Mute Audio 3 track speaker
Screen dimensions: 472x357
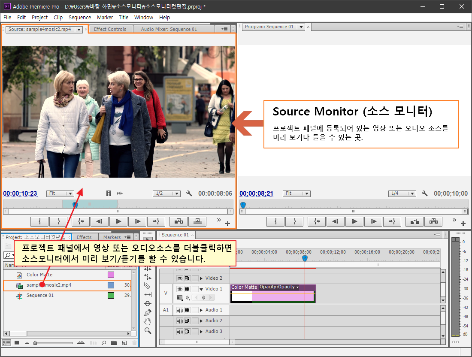click(x=180, y=332)
